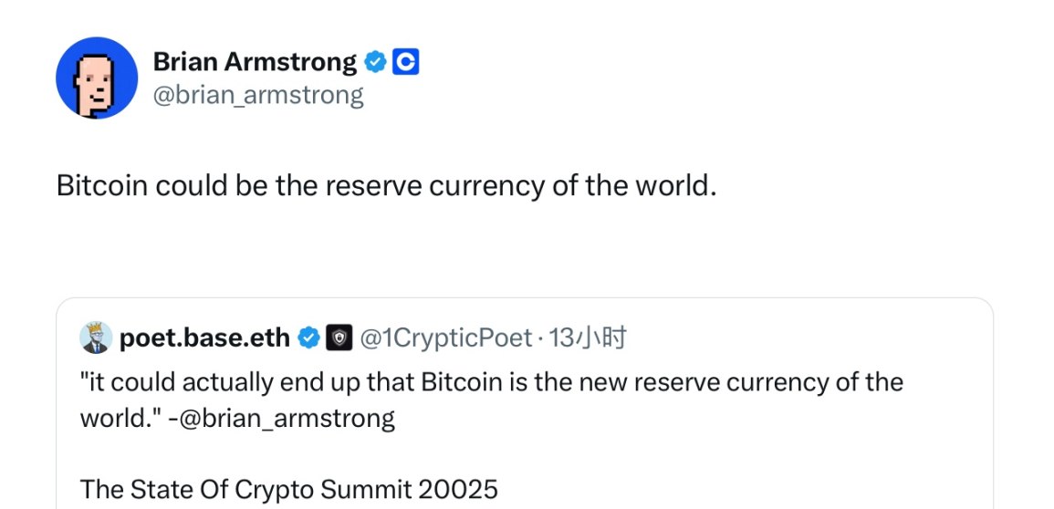Click the @1CrypticPoet handle

pyautogui.click(x=446, y=338)
